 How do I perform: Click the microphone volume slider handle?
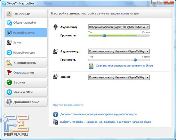pyautogui.click(x=104, y=36)
